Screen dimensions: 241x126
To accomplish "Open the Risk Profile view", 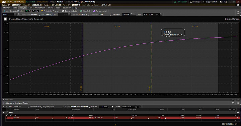I will pos(32,11).
